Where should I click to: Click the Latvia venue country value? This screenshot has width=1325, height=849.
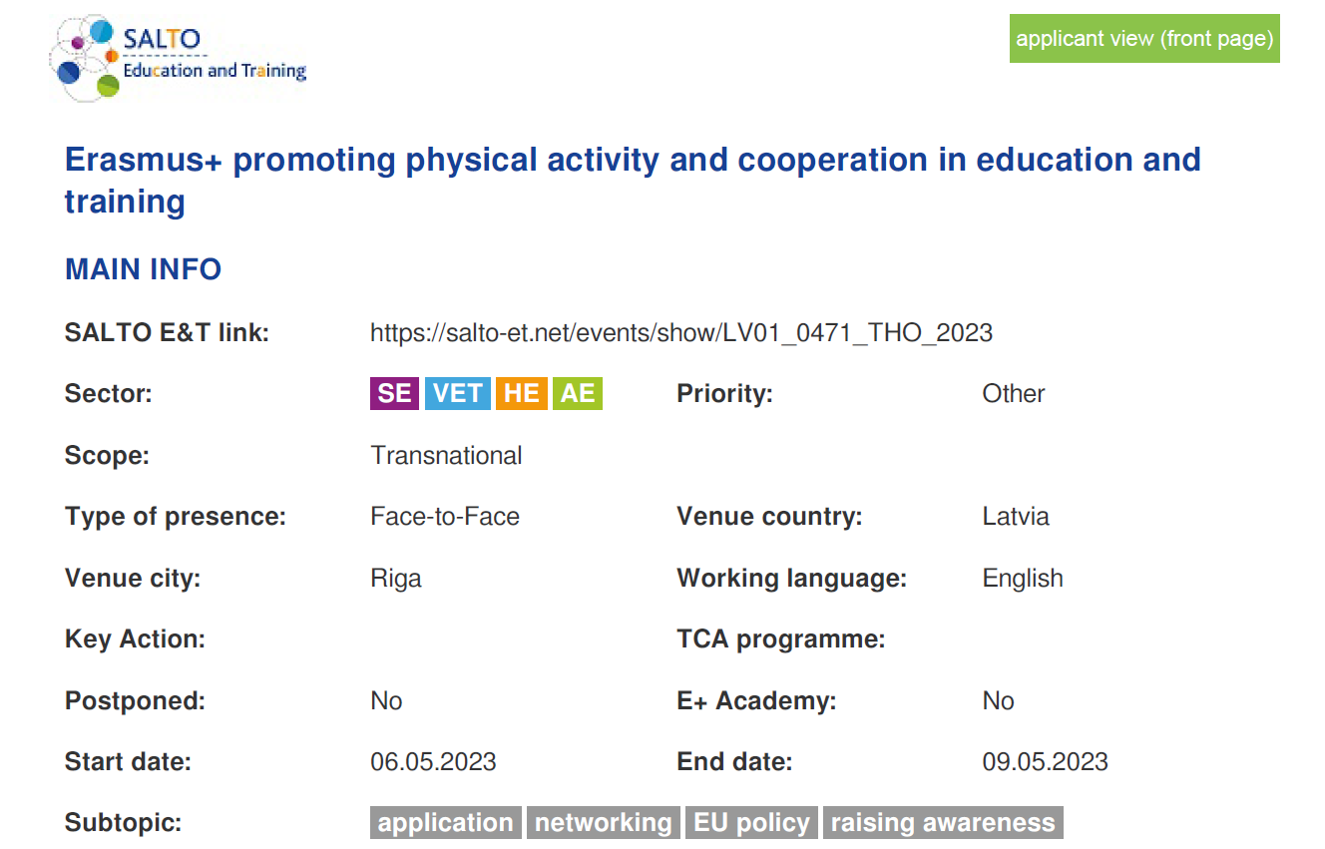click(x=1016, y=517)
